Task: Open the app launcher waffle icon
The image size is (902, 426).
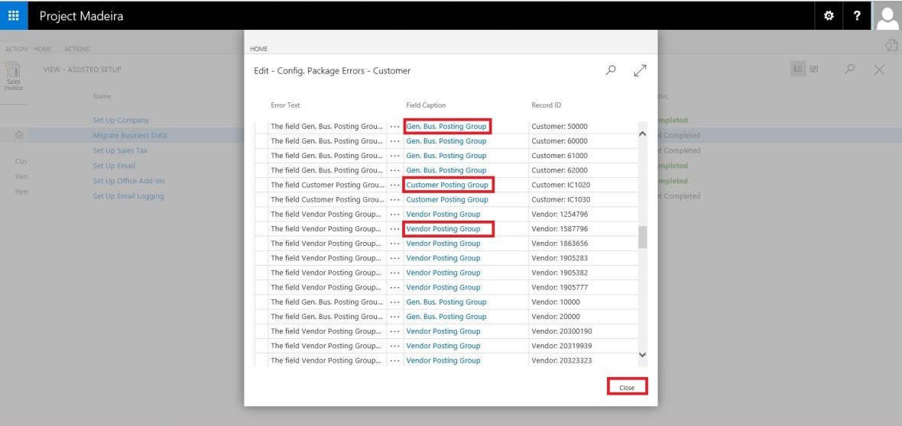Action: [x=13, y=15]
